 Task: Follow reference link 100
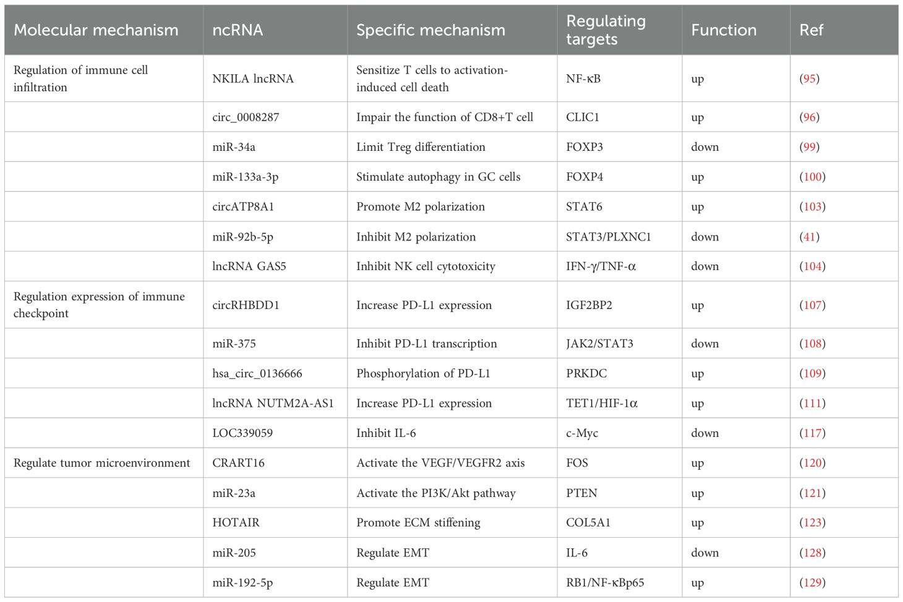[812, 177]
